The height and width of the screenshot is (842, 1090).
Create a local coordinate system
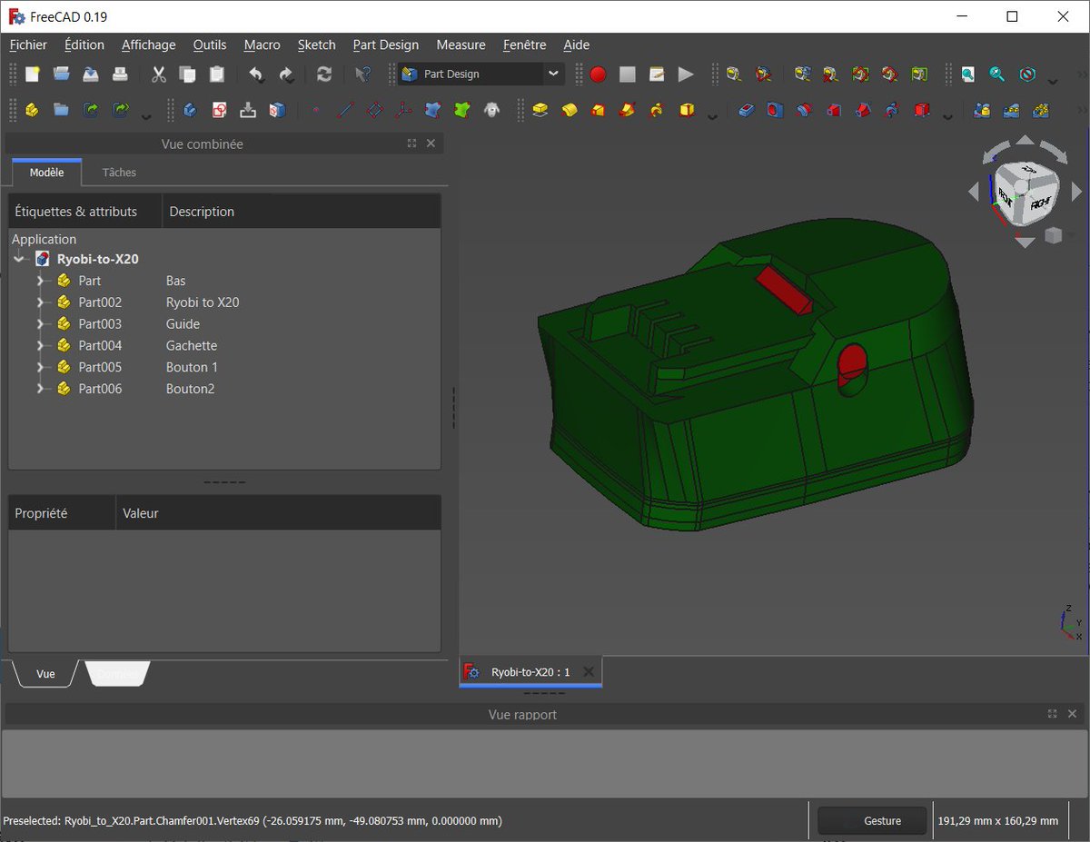click(404, 110)
